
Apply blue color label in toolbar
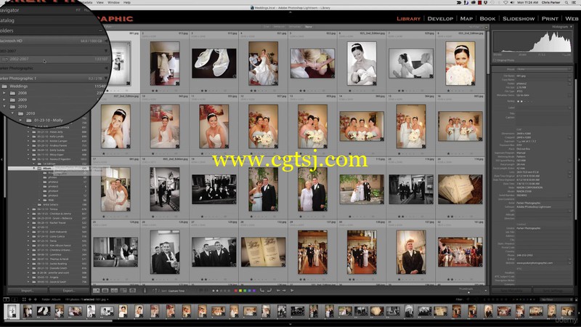[249, 291]
